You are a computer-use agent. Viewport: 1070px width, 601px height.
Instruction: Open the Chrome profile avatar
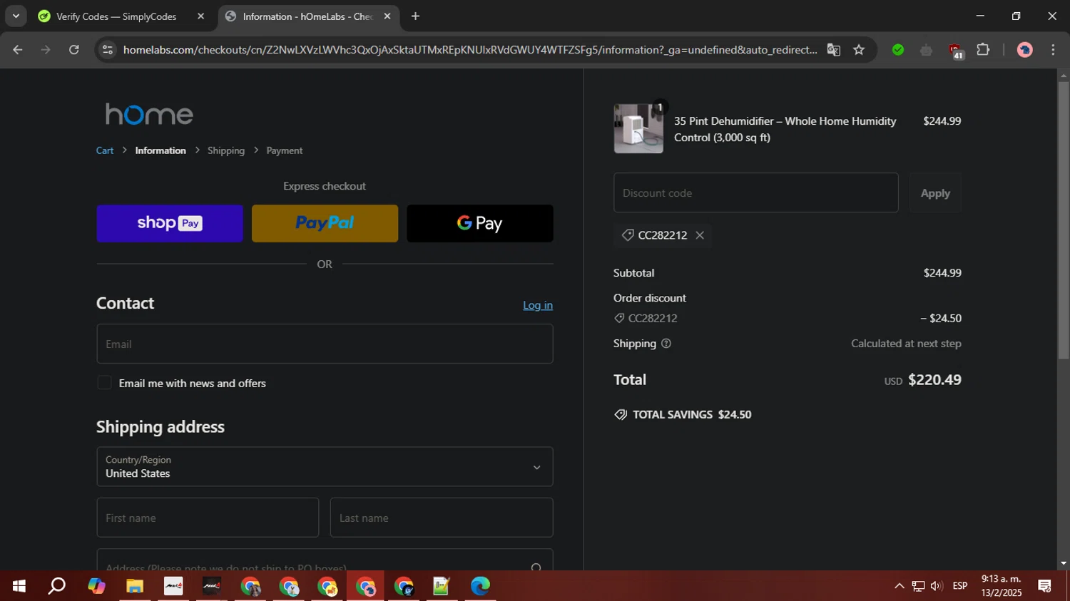coord(1025,50)
